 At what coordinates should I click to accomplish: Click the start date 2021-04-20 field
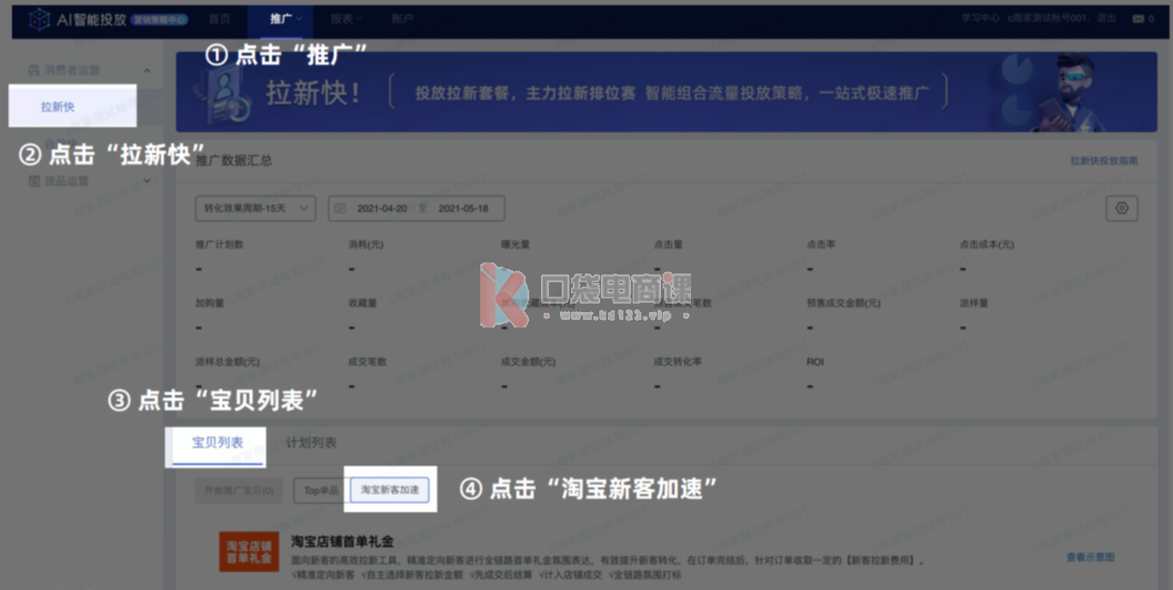pos(382,209)
